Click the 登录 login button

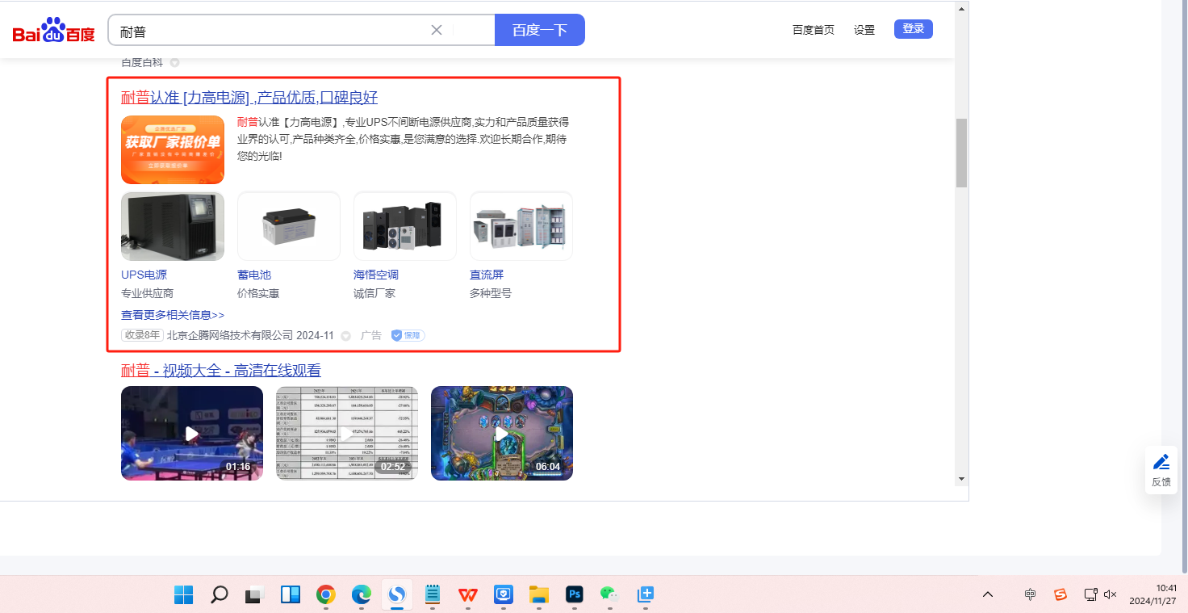click(x=914, y=29)
